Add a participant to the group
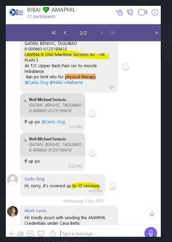 pos(119,12)
